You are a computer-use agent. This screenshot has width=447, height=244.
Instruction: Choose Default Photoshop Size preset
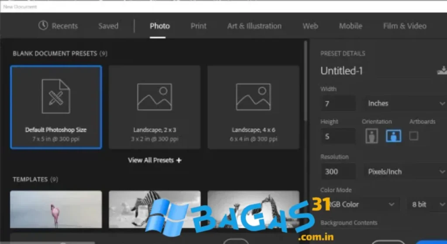point(56,107)
